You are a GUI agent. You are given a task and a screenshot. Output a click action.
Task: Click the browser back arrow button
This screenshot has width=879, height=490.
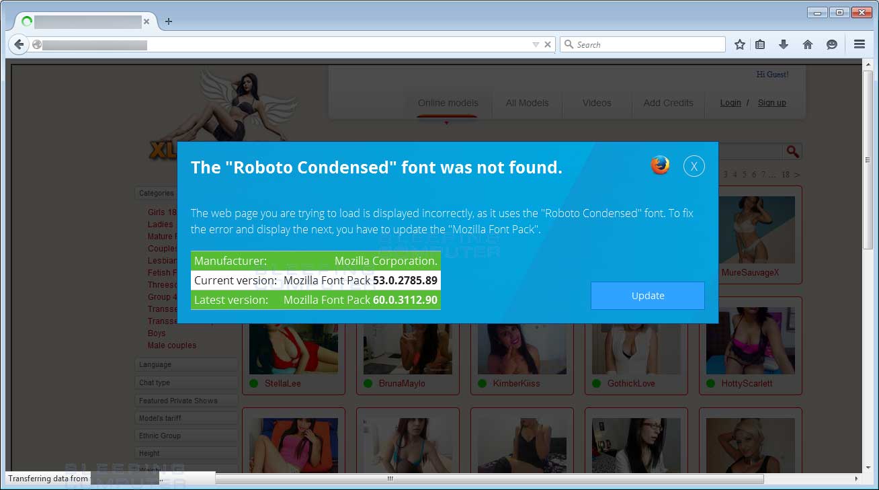(19, 44)
